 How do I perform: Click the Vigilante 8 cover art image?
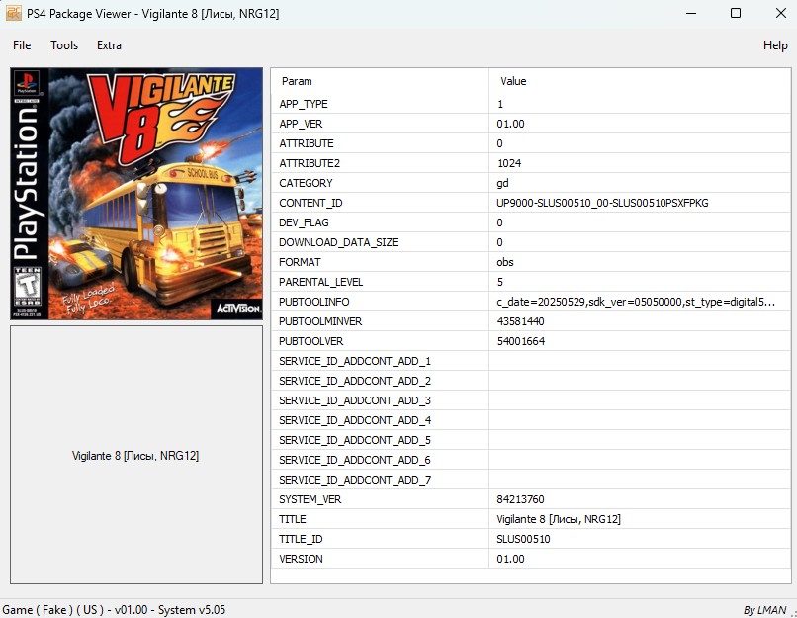pyautogui.click(x=136, y=194)
